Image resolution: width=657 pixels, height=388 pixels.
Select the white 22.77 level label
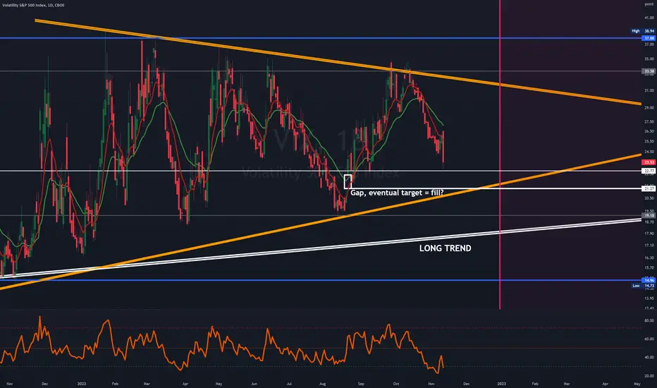pyautogui.click(x=649, y=171)
